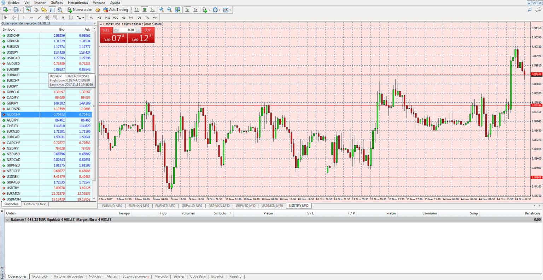Zoom in on the chart
Viewport: 543px width, 280px height.
161,10
